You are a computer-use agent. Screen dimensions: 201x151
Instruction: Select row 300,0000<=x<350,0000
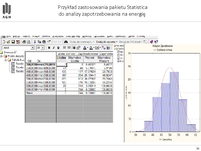[x=41, y=65]
